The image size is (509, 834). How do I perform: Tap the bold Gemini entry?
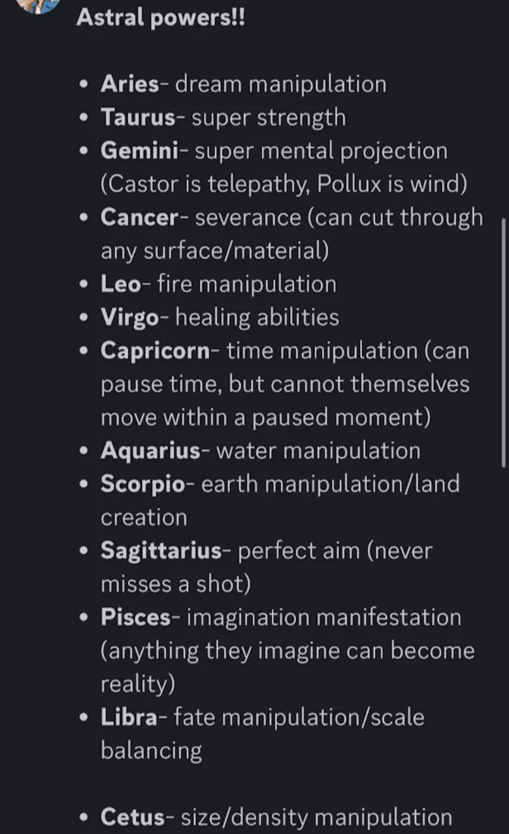pyautogui.click(x=140, y=151)
